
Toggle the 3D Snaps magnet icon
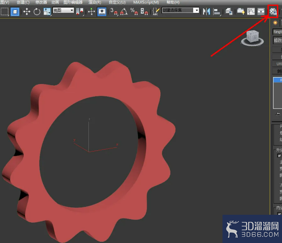point(114,12)
